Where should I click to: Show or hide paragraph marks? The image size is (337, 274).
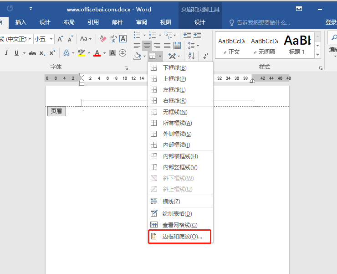205,56
